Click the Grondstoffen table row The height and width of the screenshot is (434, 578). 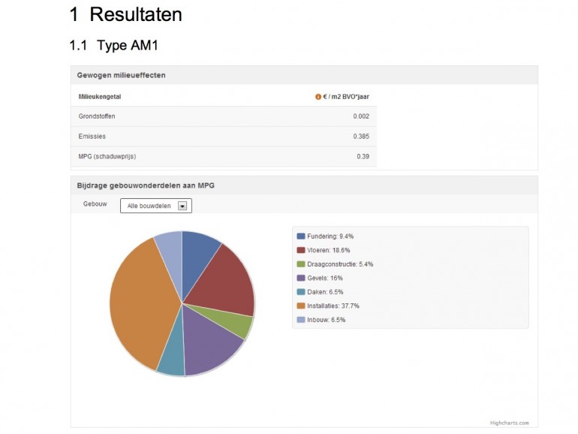224,116
